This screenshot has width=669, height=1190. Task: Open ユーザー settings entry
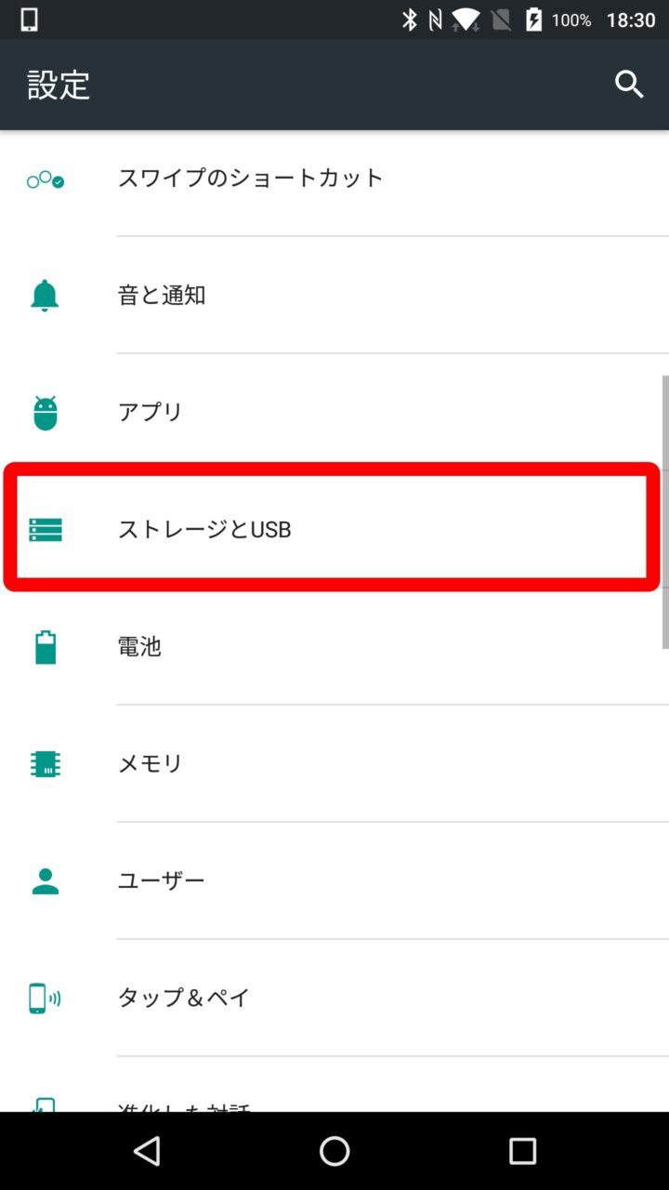161,880
